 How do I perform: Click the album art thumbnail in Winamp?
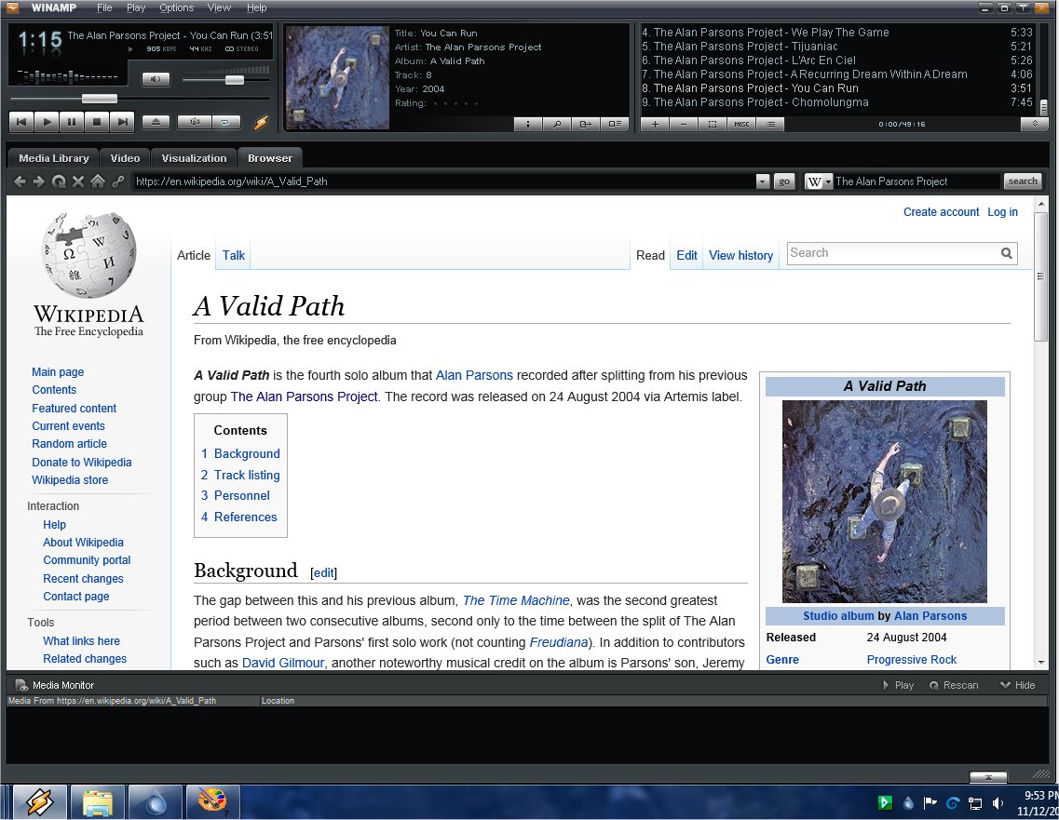click(x=338, y=78)
